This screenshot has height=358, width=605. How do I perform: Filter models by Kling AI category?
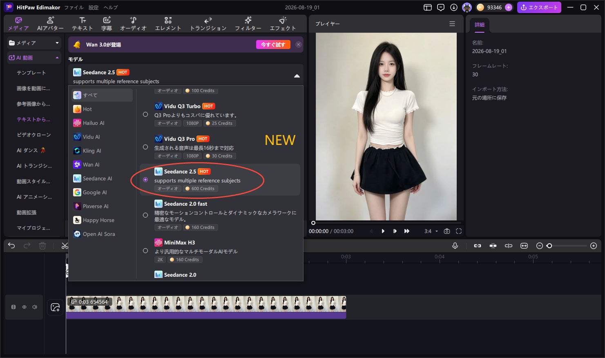point(103,151)
